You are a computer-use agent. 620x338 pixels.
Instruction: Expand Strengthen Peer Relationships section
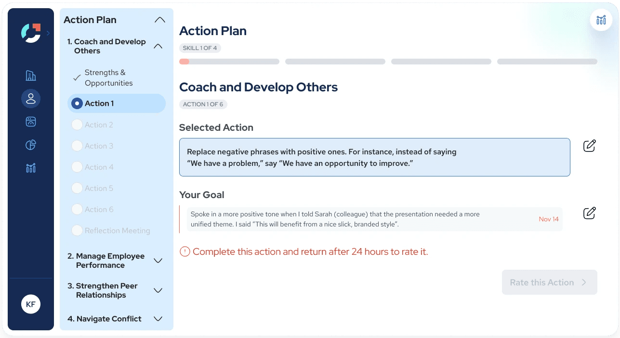pos(158,290)
